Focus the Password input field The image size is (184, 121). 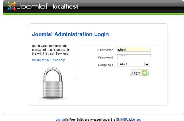click(x=134, y=57)
